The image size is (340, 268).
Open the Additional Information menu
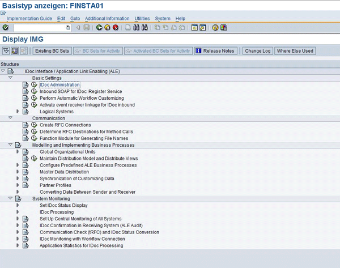(x=107, y=19)
